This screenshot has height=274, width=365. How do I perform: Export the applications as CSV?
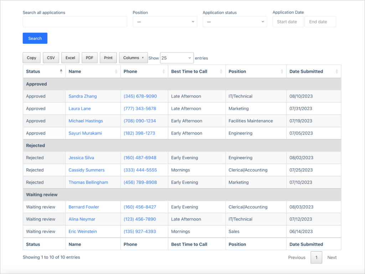click(50, 58)
